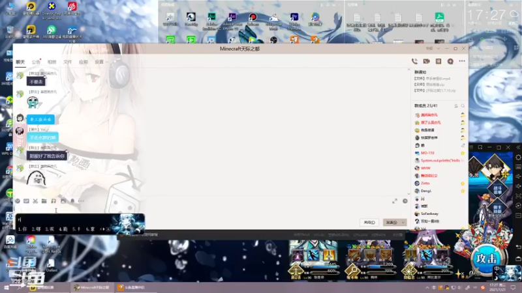The width and height of the screenshot is (522, 293).
Task: Open the 1.7.10.zip file in group notice
Action: coord(435,91)
